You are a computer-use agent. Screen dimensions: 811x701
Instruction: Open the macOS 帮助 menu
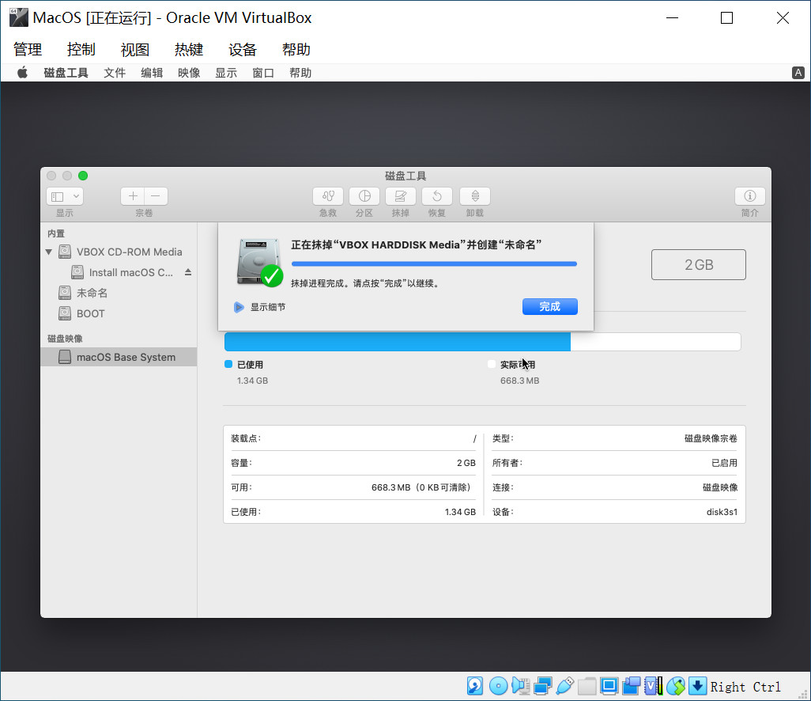pyautogui.click(x=300, y=73)
